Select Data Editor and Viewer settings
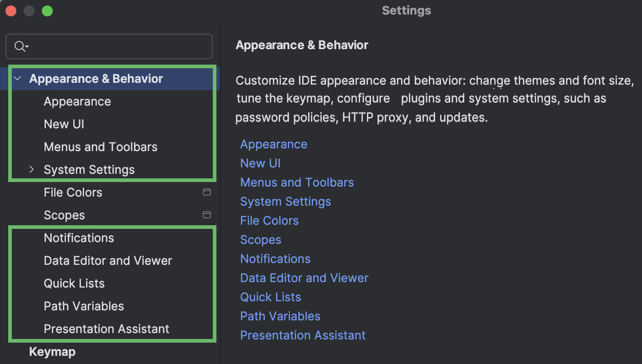 (108, 260)
